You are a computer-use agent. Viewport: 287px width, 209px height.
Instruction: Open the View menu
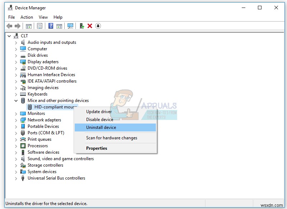[x=43, y=17]
